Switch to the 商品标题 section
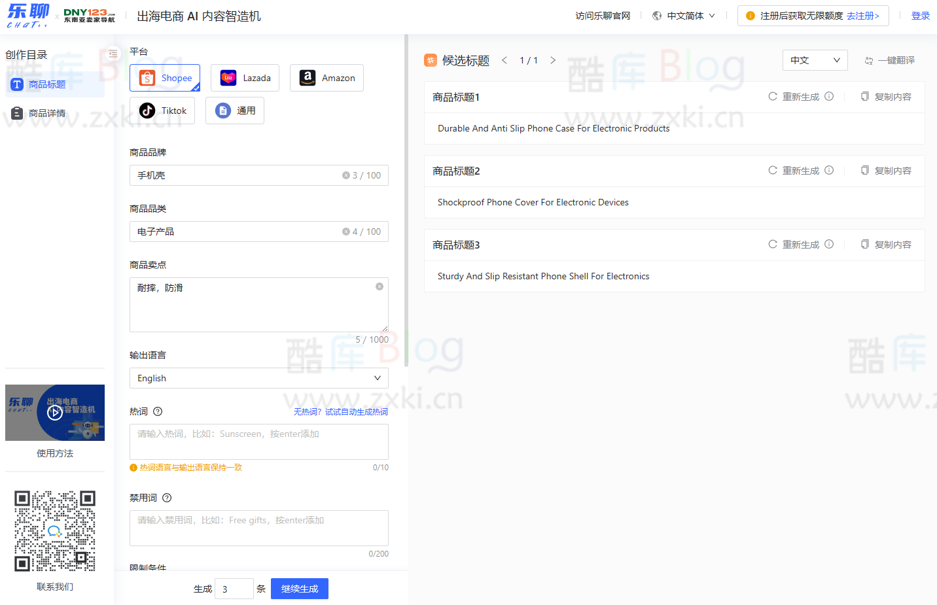 point(55,84)
